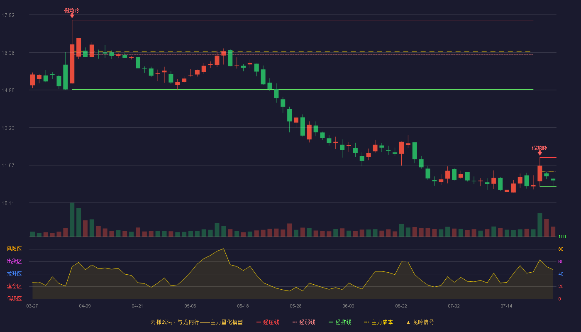This screenshot has height=332, width=581.
Task: Click the 07-14 date label
Action: click(x=506, y=306)
